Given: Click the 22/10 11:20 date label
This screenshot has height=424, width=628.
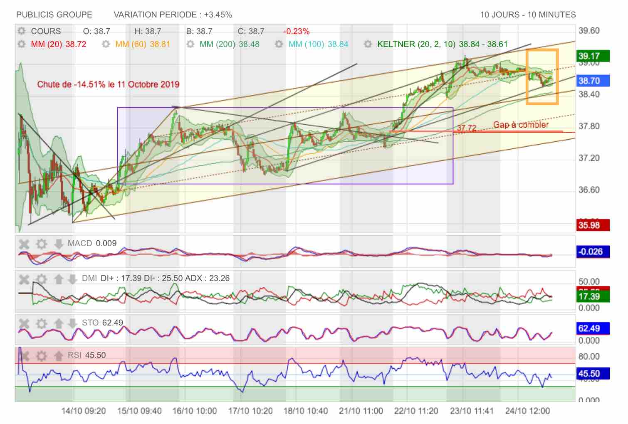Looking at the screenshot, I should click(416, 411).
